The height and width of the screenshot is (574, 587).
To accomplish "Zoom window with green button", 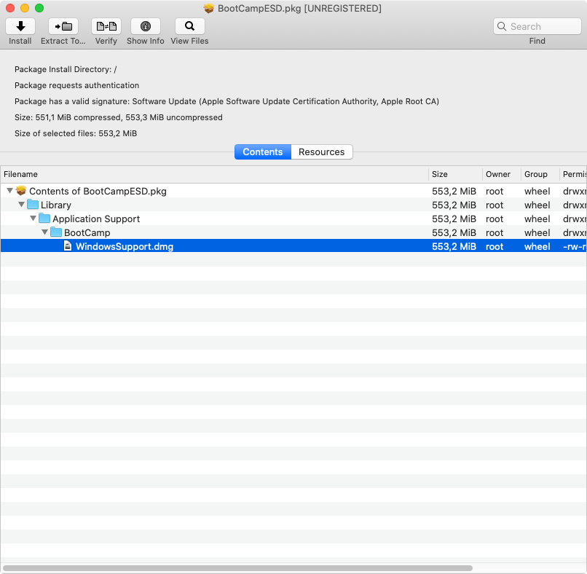I will pyautogui.click(x=39, y=8).
